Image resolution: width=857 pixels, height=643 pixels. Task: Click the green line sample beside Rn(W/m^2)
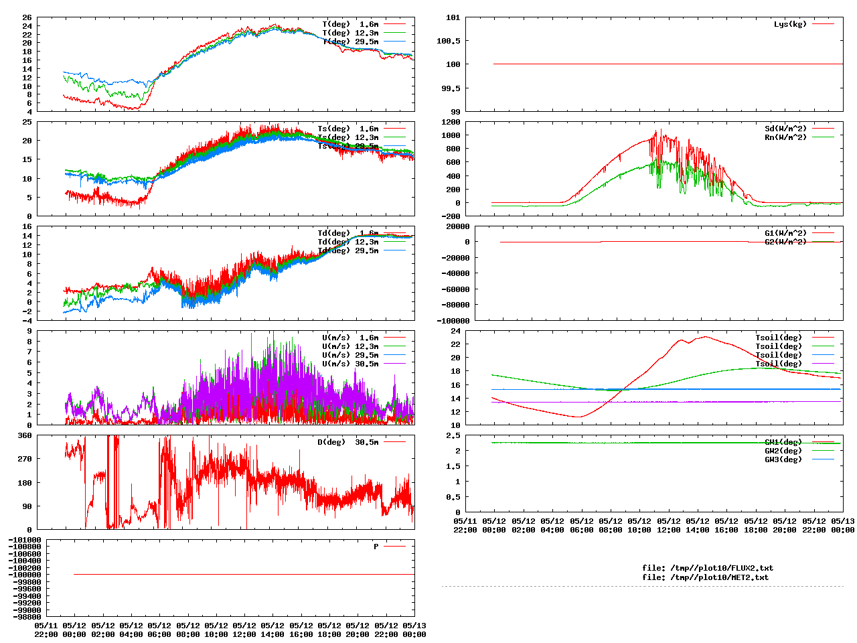coord(824,137)
